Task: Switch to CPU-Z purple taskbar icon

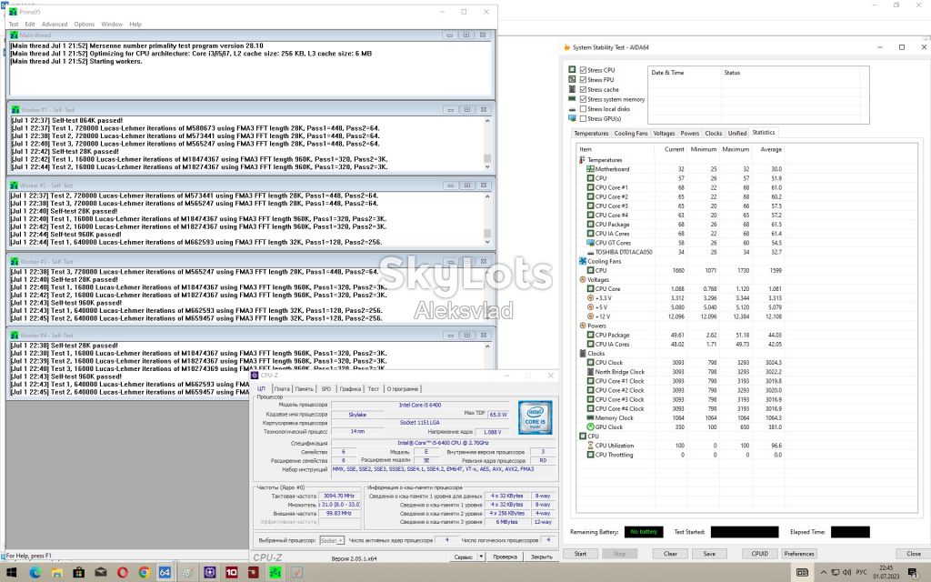Action: click(x=209, y=573)
